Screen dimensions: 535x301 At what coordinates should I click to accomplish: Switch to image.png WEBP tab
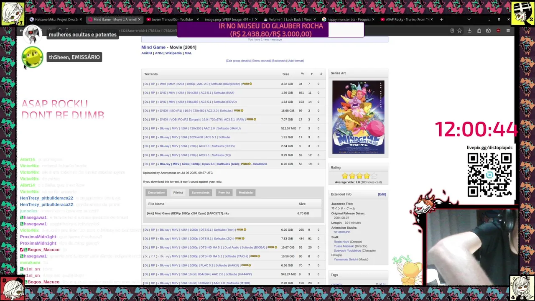[229, 19]
